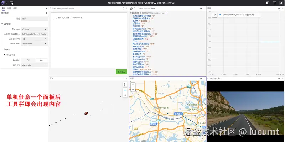
Task: Click the expand/collapse all icon in raw messages panel
Action: [135, 8]
